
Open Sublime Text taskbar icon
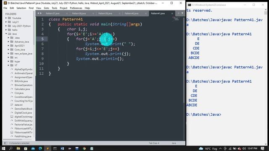click(x=47, y=148)
